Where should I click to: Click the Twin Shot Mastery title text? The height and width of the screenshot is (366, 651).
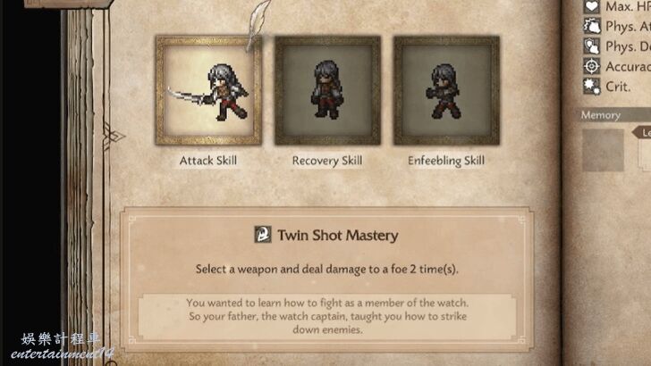(x=337, y=235)
